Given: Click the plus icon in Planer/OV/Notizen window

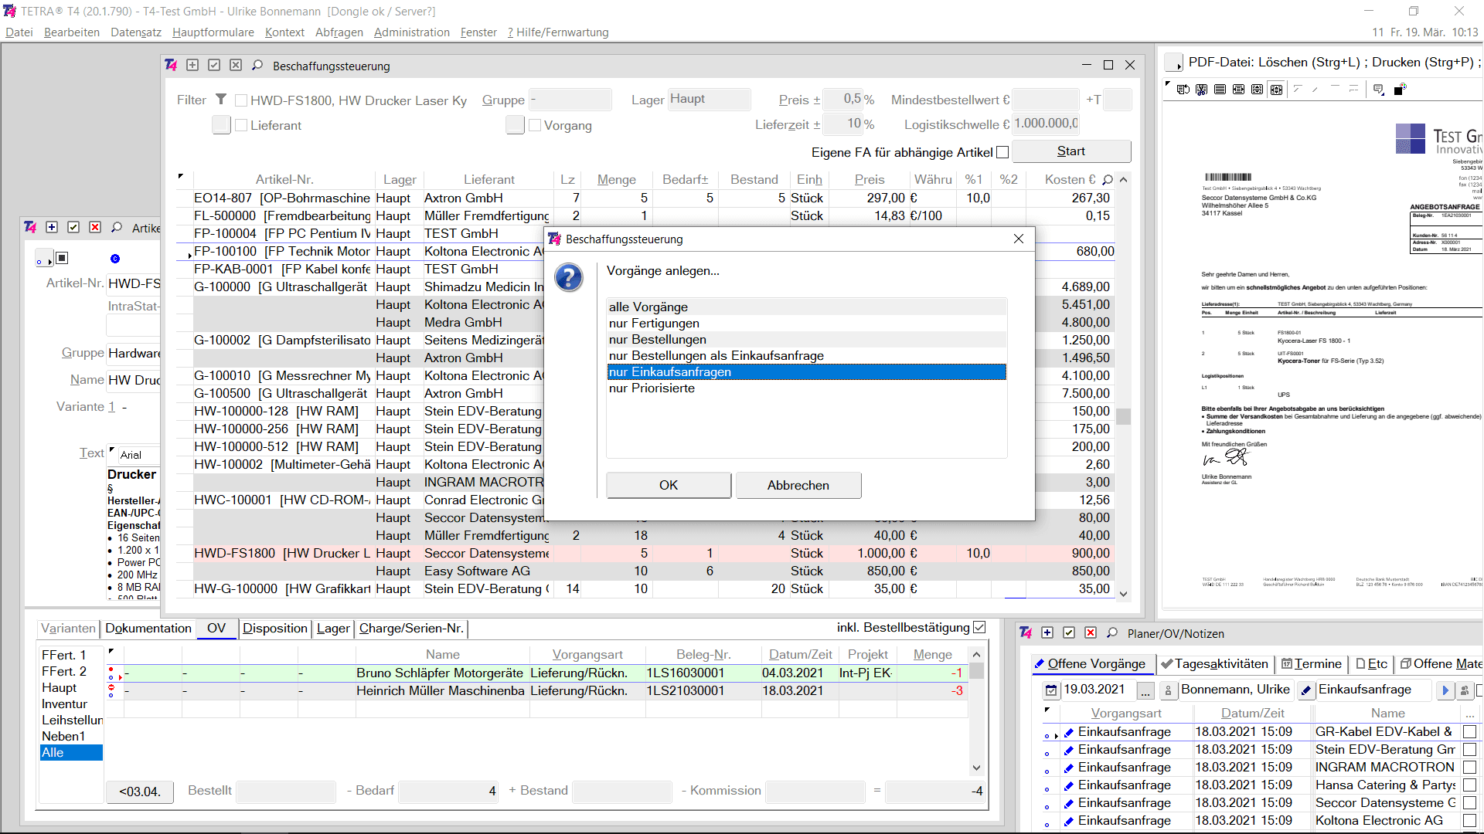Looking at the screenshot, I should pos(1047,633).
